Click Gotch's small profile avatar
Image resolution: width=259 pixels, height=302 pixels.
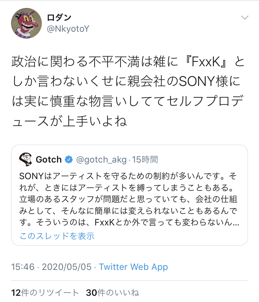(26, 159)
